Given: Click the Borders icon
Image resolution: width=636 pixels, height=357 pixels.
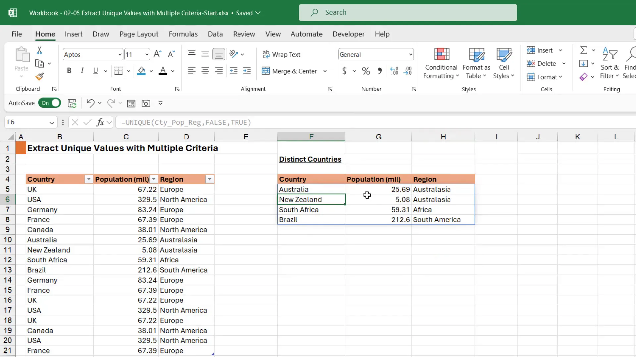Looking at the screenshot, I should [118, 71].
